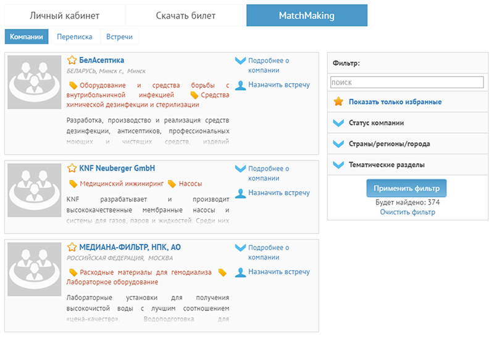Viewport: 494px width, 337px height.
Task: Expand Тематические разделы filter section
Action: click(386, 164)
